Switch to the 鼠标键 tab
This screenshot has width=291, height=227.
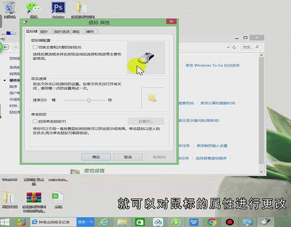[32, 31]
